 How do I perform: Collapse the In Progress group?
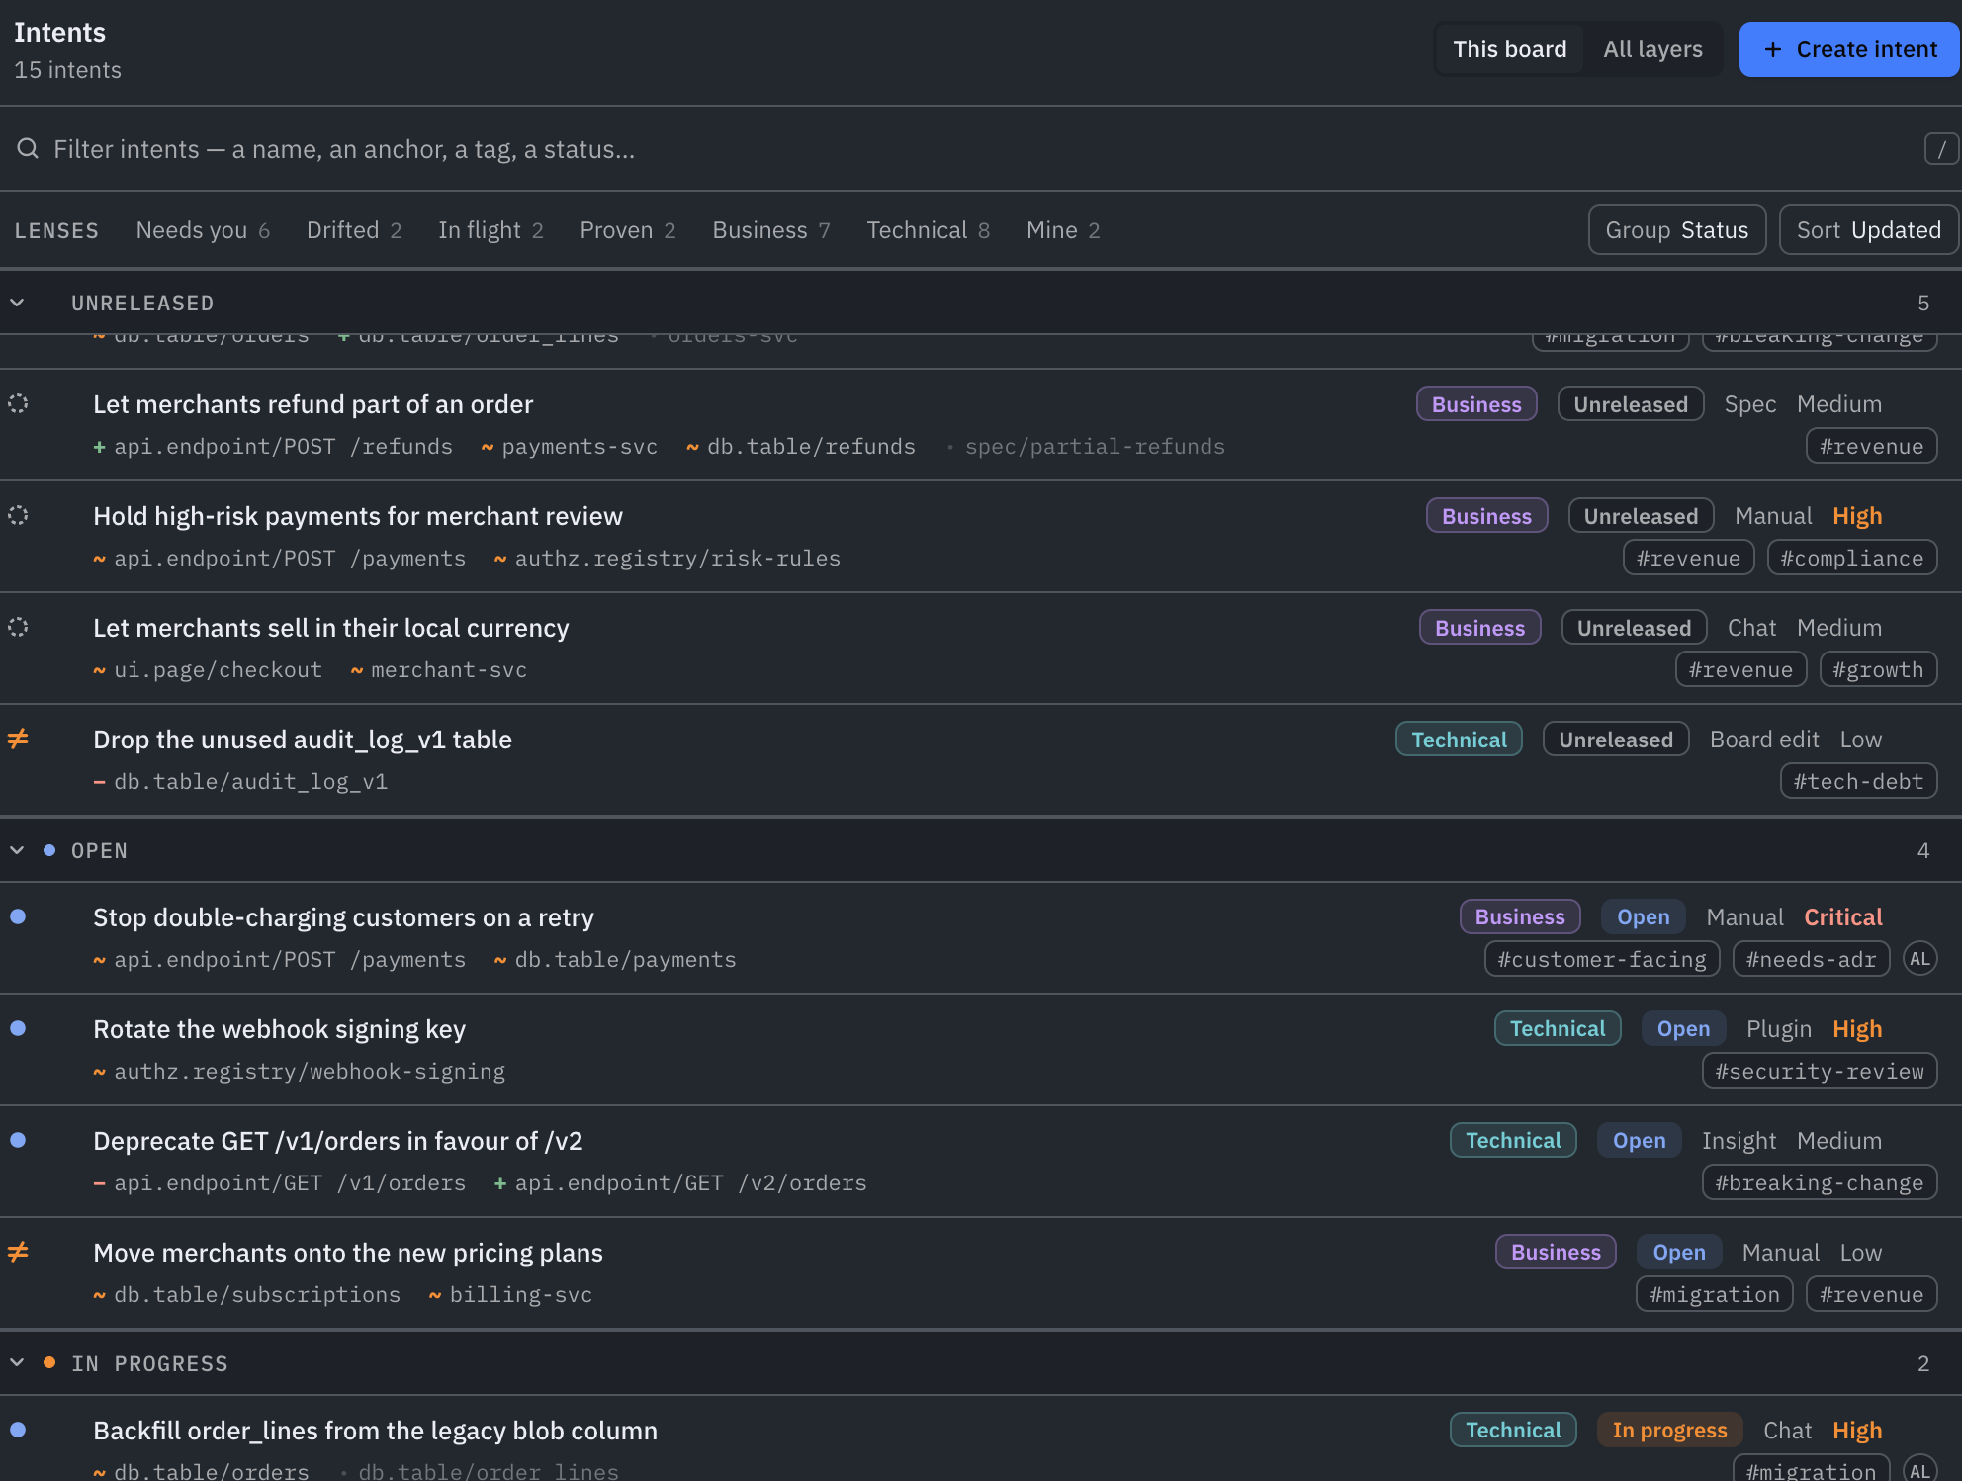pos(17,1363)
